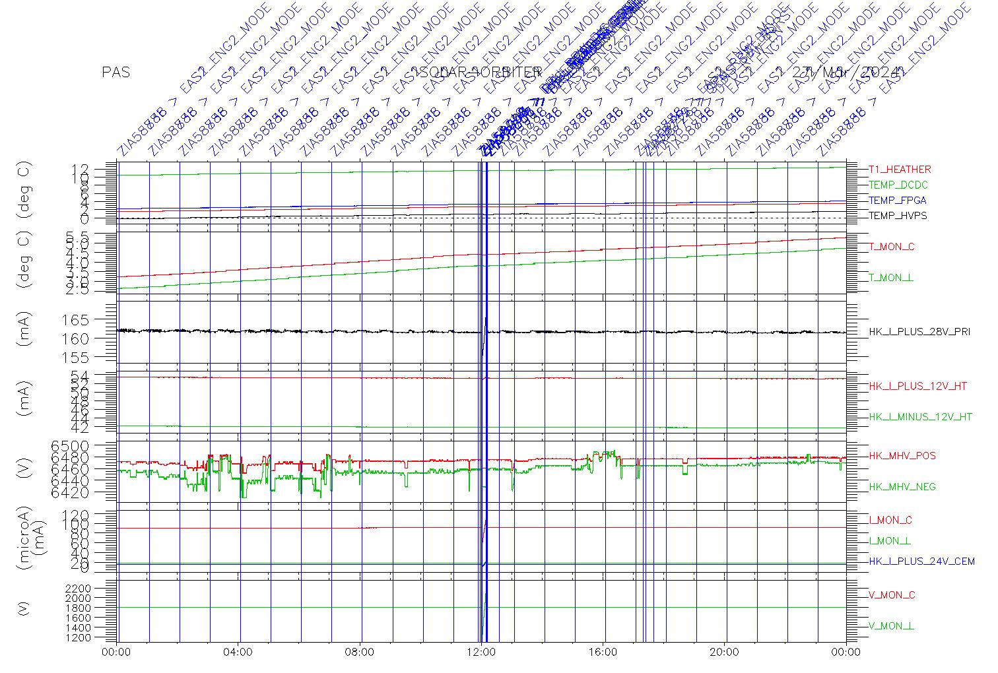Image resolution: width=998 pixels, height=673 pixels.
Task: Click the T1_HEATHER legend label
Action: point(900,170)
